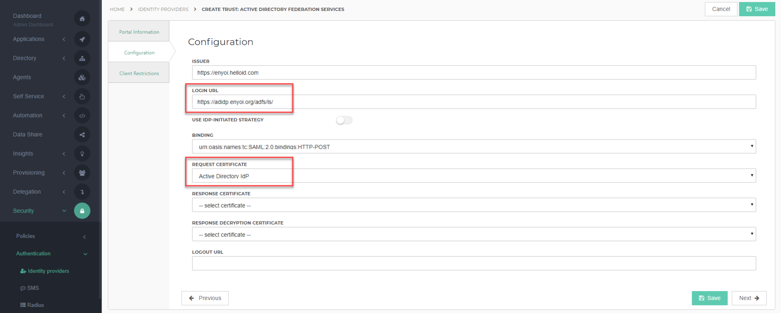The width and height of the screenshot is (781, 313).
Task: Click the Self Service hand icon
Action: (82, 96)
